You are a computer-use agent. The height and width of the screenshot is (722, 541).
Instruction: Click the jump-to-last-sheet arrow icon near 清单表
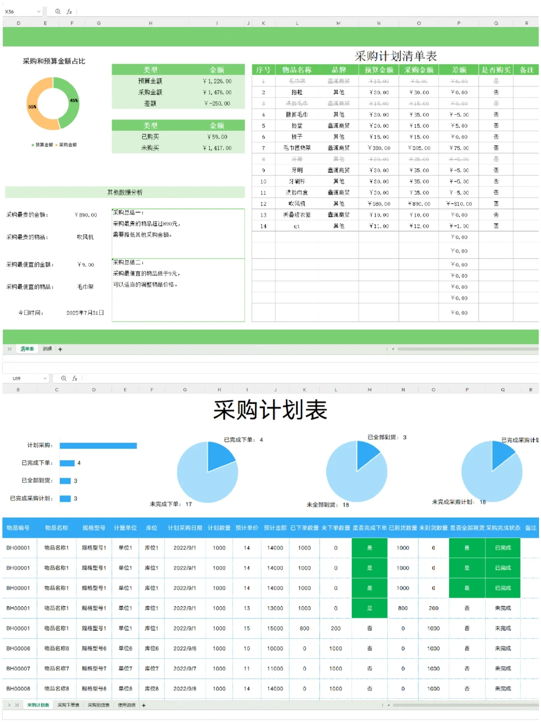tap(10, 348)
